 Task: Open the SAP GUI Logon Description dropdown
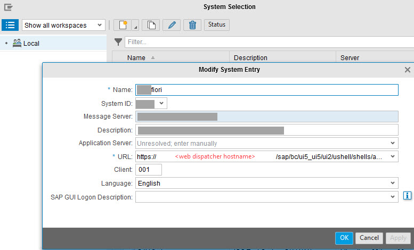(266, 197)
